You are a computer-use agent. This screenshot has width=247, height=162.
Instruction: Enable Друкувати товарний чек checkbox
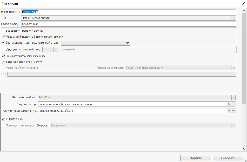point(3,49)
